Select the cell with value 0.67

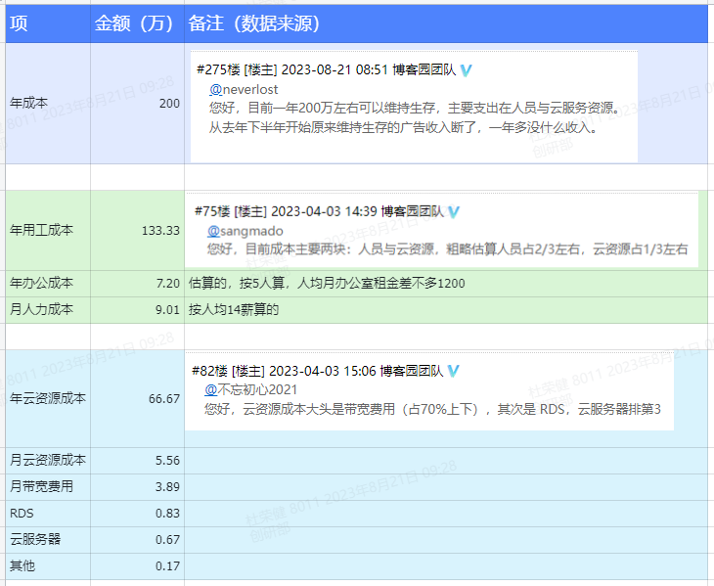point(138,540)
